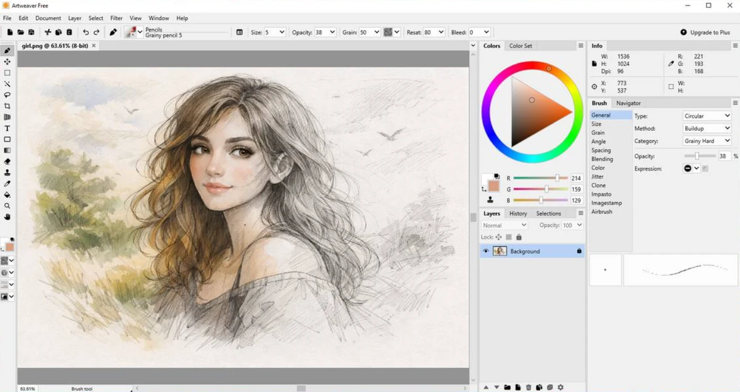Select the Color Picker eyedropper tool

pos(7,183)
